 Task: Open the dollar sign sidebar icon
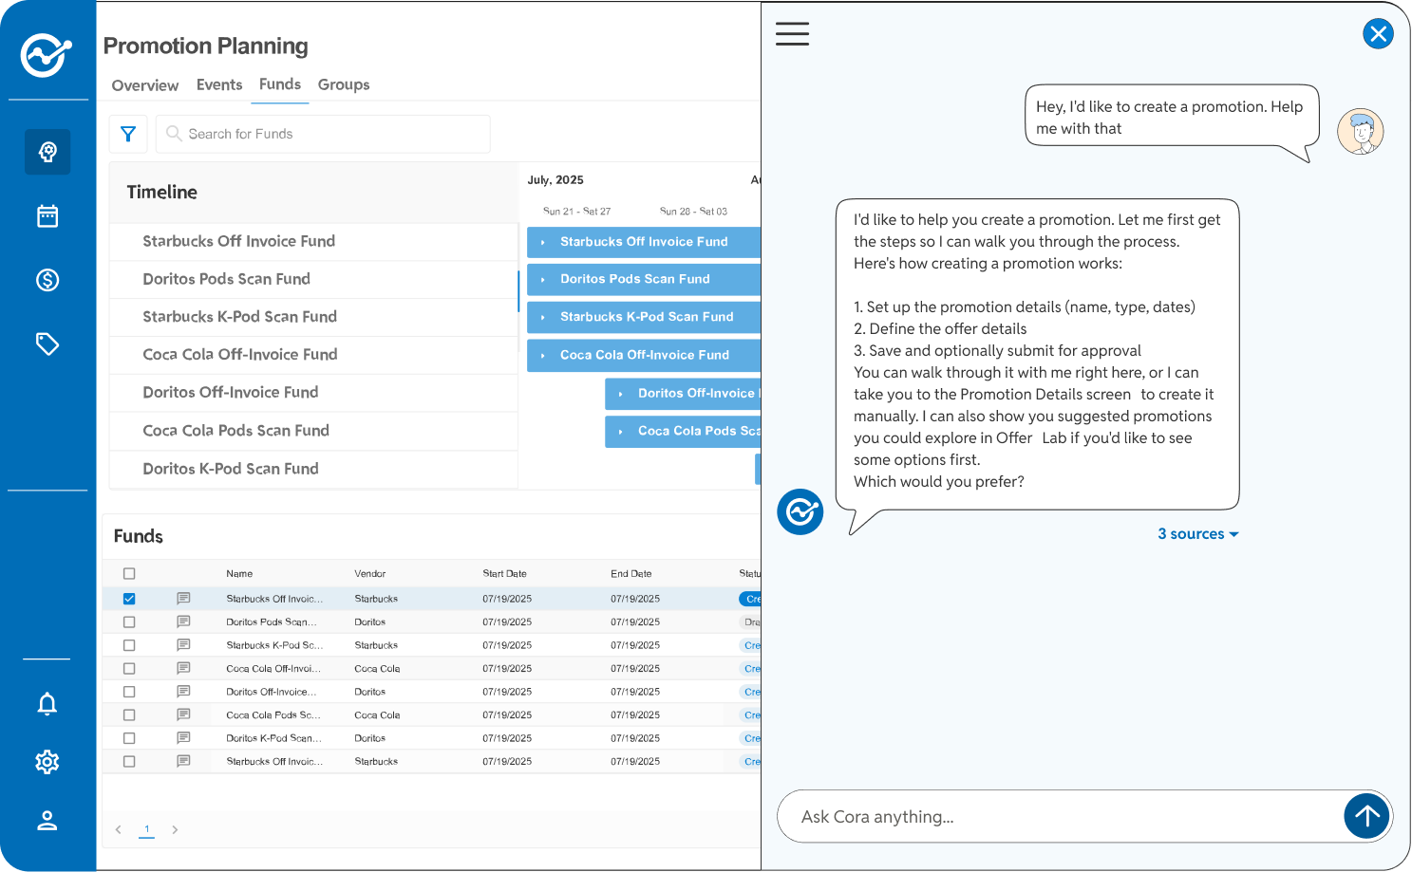(47, 280)
